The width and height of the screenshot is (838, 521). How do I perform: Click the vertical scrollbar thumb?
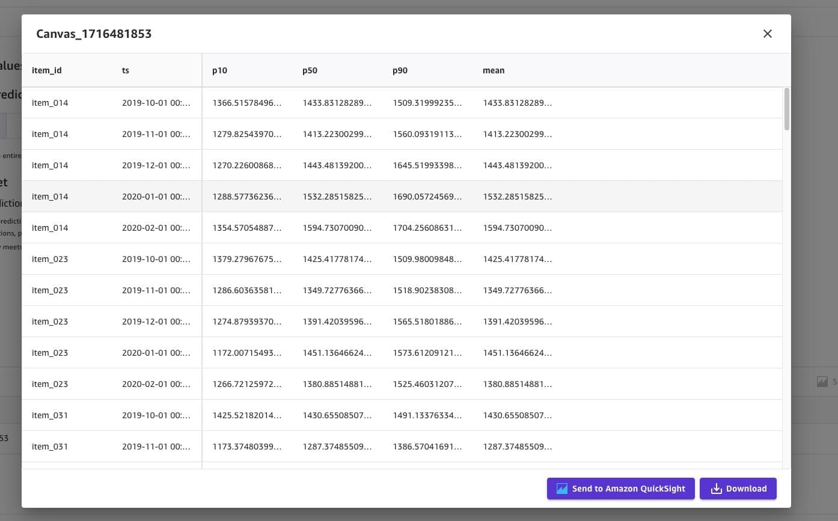[787, 109]
